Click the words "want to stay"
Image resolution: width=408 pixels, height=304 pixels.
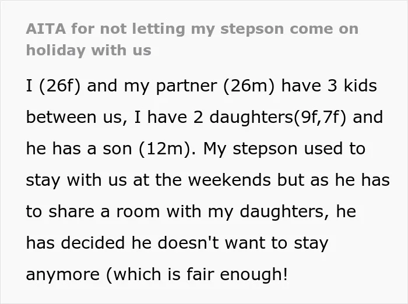pos(277,243)
